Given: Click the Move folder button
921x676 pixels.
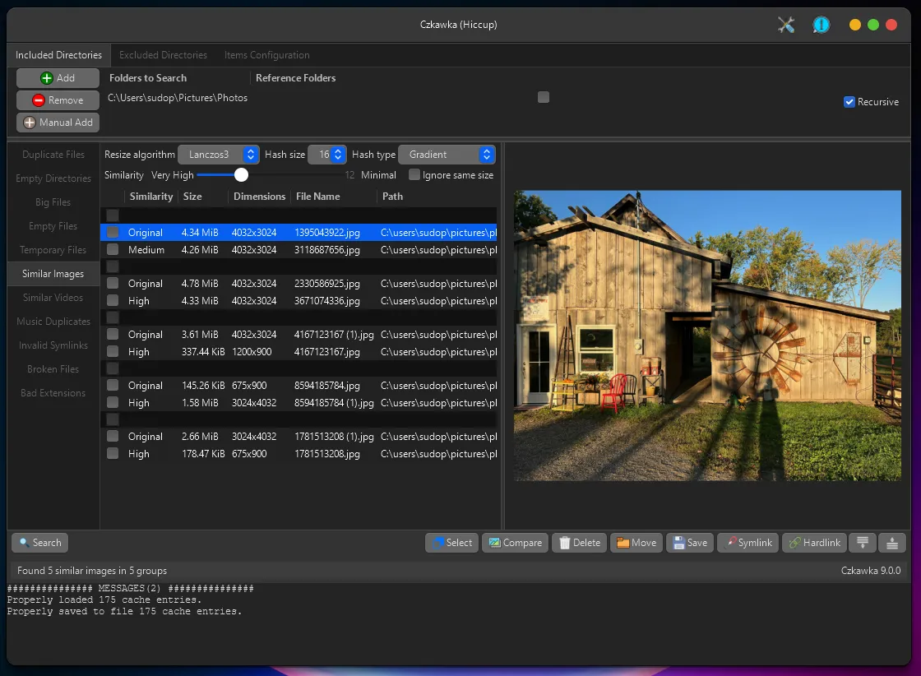Looking at the screenshot, I should point(636,543).
